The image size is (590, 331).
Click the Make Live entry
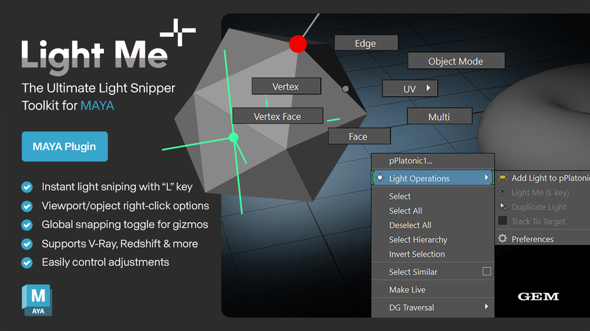407,290
